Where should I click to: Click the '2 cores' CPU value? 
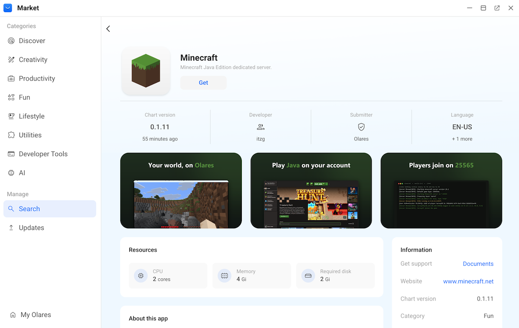161,279
